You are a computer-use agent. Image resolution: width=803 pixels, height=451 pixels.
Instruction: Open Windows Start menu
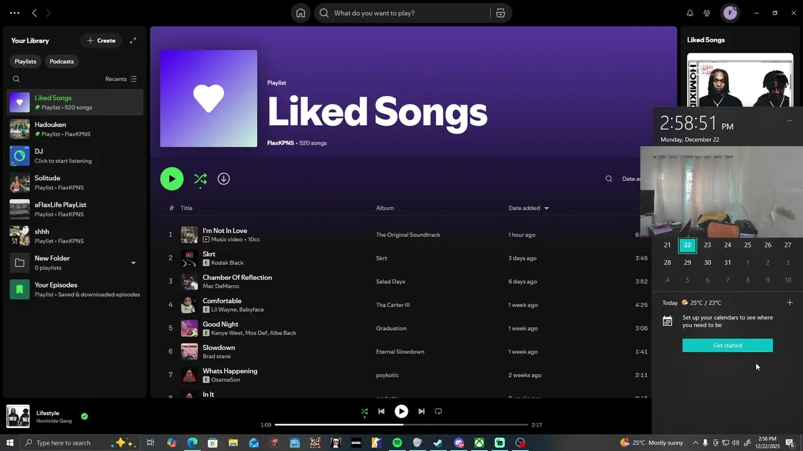(10, 443)
